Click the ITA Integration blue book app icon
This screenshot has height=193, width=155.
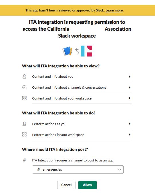[67, 51]
